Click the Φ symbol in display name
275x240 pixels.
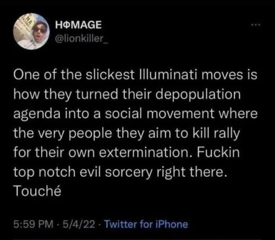[67, 25]
